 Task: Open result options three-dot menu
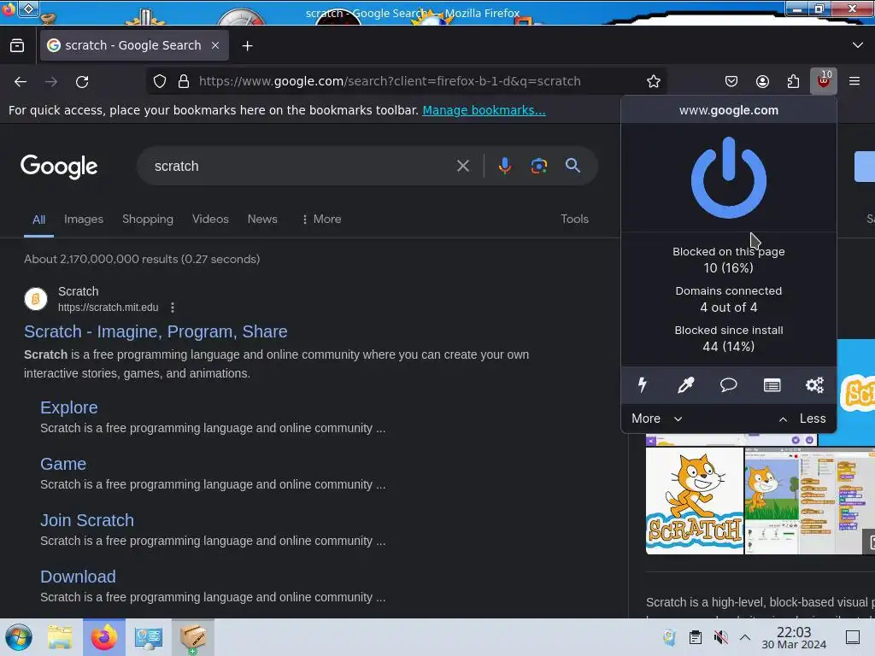point(173,307)
